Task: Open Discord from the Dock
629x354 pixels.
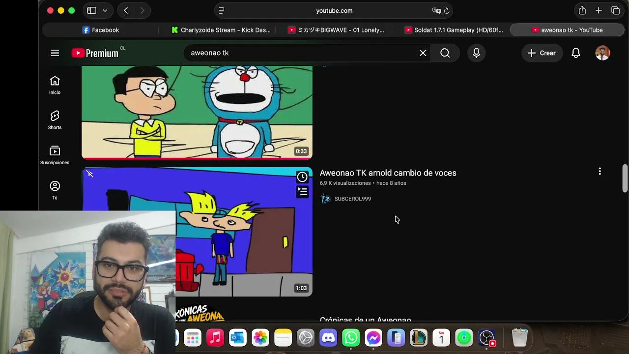Action: click(328, 338)
